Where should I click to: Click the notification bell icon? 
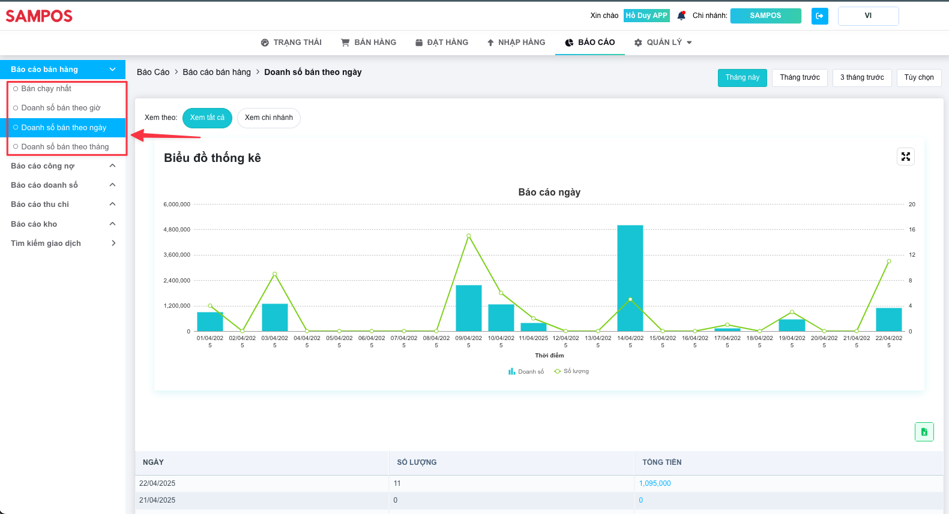pyautogui.click(x=681, y=16)
